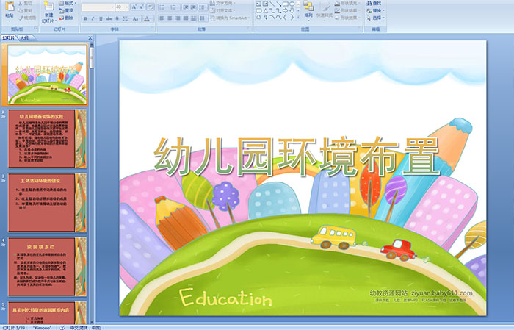Screen dimensions: 514x330
Task: Select the Oval shape
Action: (292, 4)
